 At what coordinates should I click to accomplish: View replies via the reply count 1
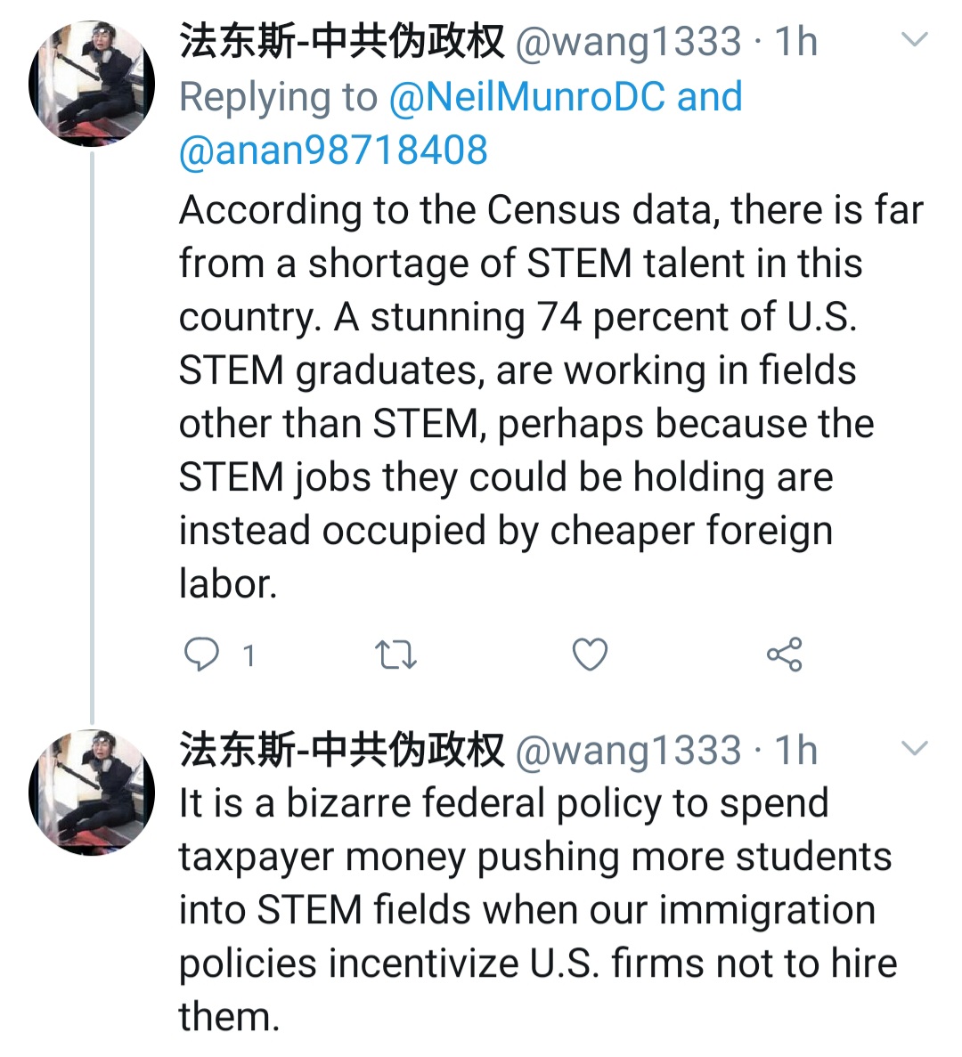[x=249, y=656]
